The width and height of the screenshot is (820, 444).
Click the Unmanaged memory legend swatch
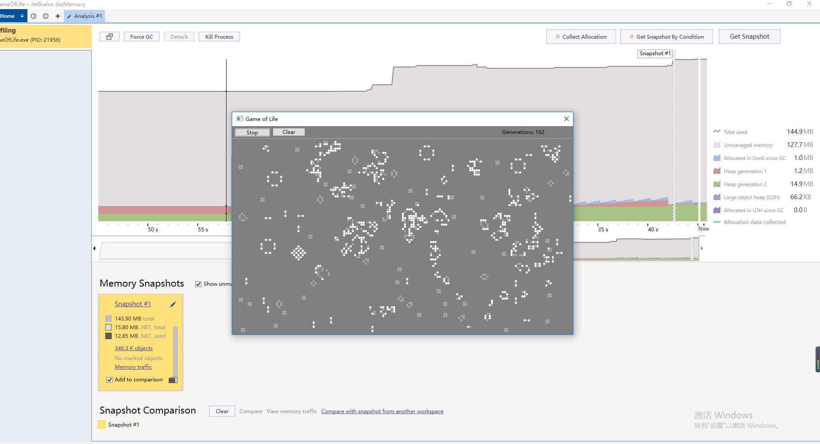[x=717, y=145]
